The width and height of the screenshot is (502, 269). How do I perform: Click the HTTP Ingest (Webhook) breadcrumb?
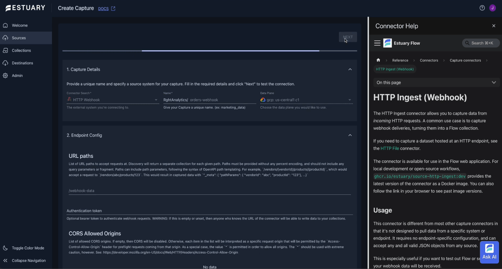coord(395,69)
